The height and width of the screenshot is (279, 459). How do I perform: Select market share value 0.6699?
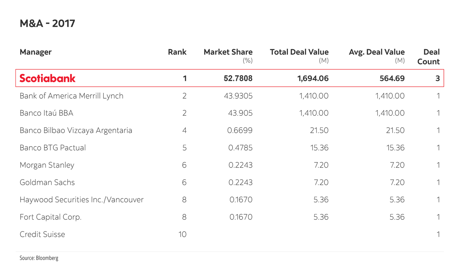240,130
